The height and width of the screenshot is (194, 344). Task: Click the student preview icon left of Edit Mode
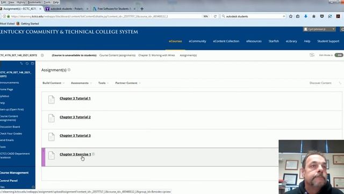tap(312, 55)
